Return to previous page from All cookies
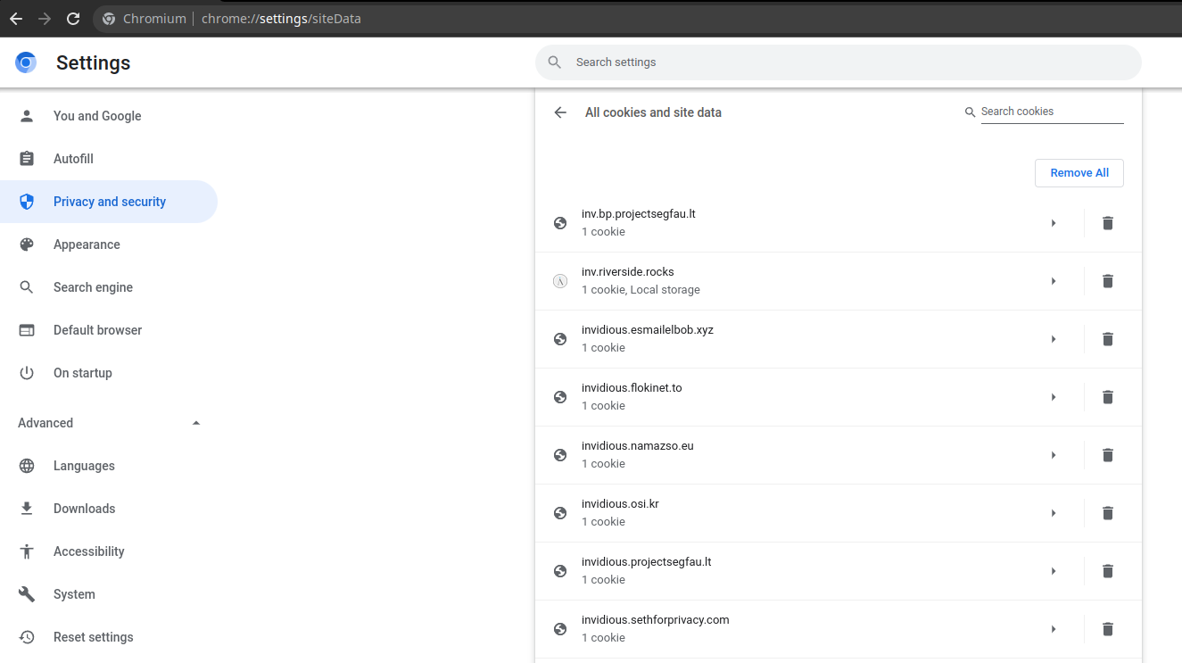This screenshot has width=1182, height=663. [x=560, y=112]
